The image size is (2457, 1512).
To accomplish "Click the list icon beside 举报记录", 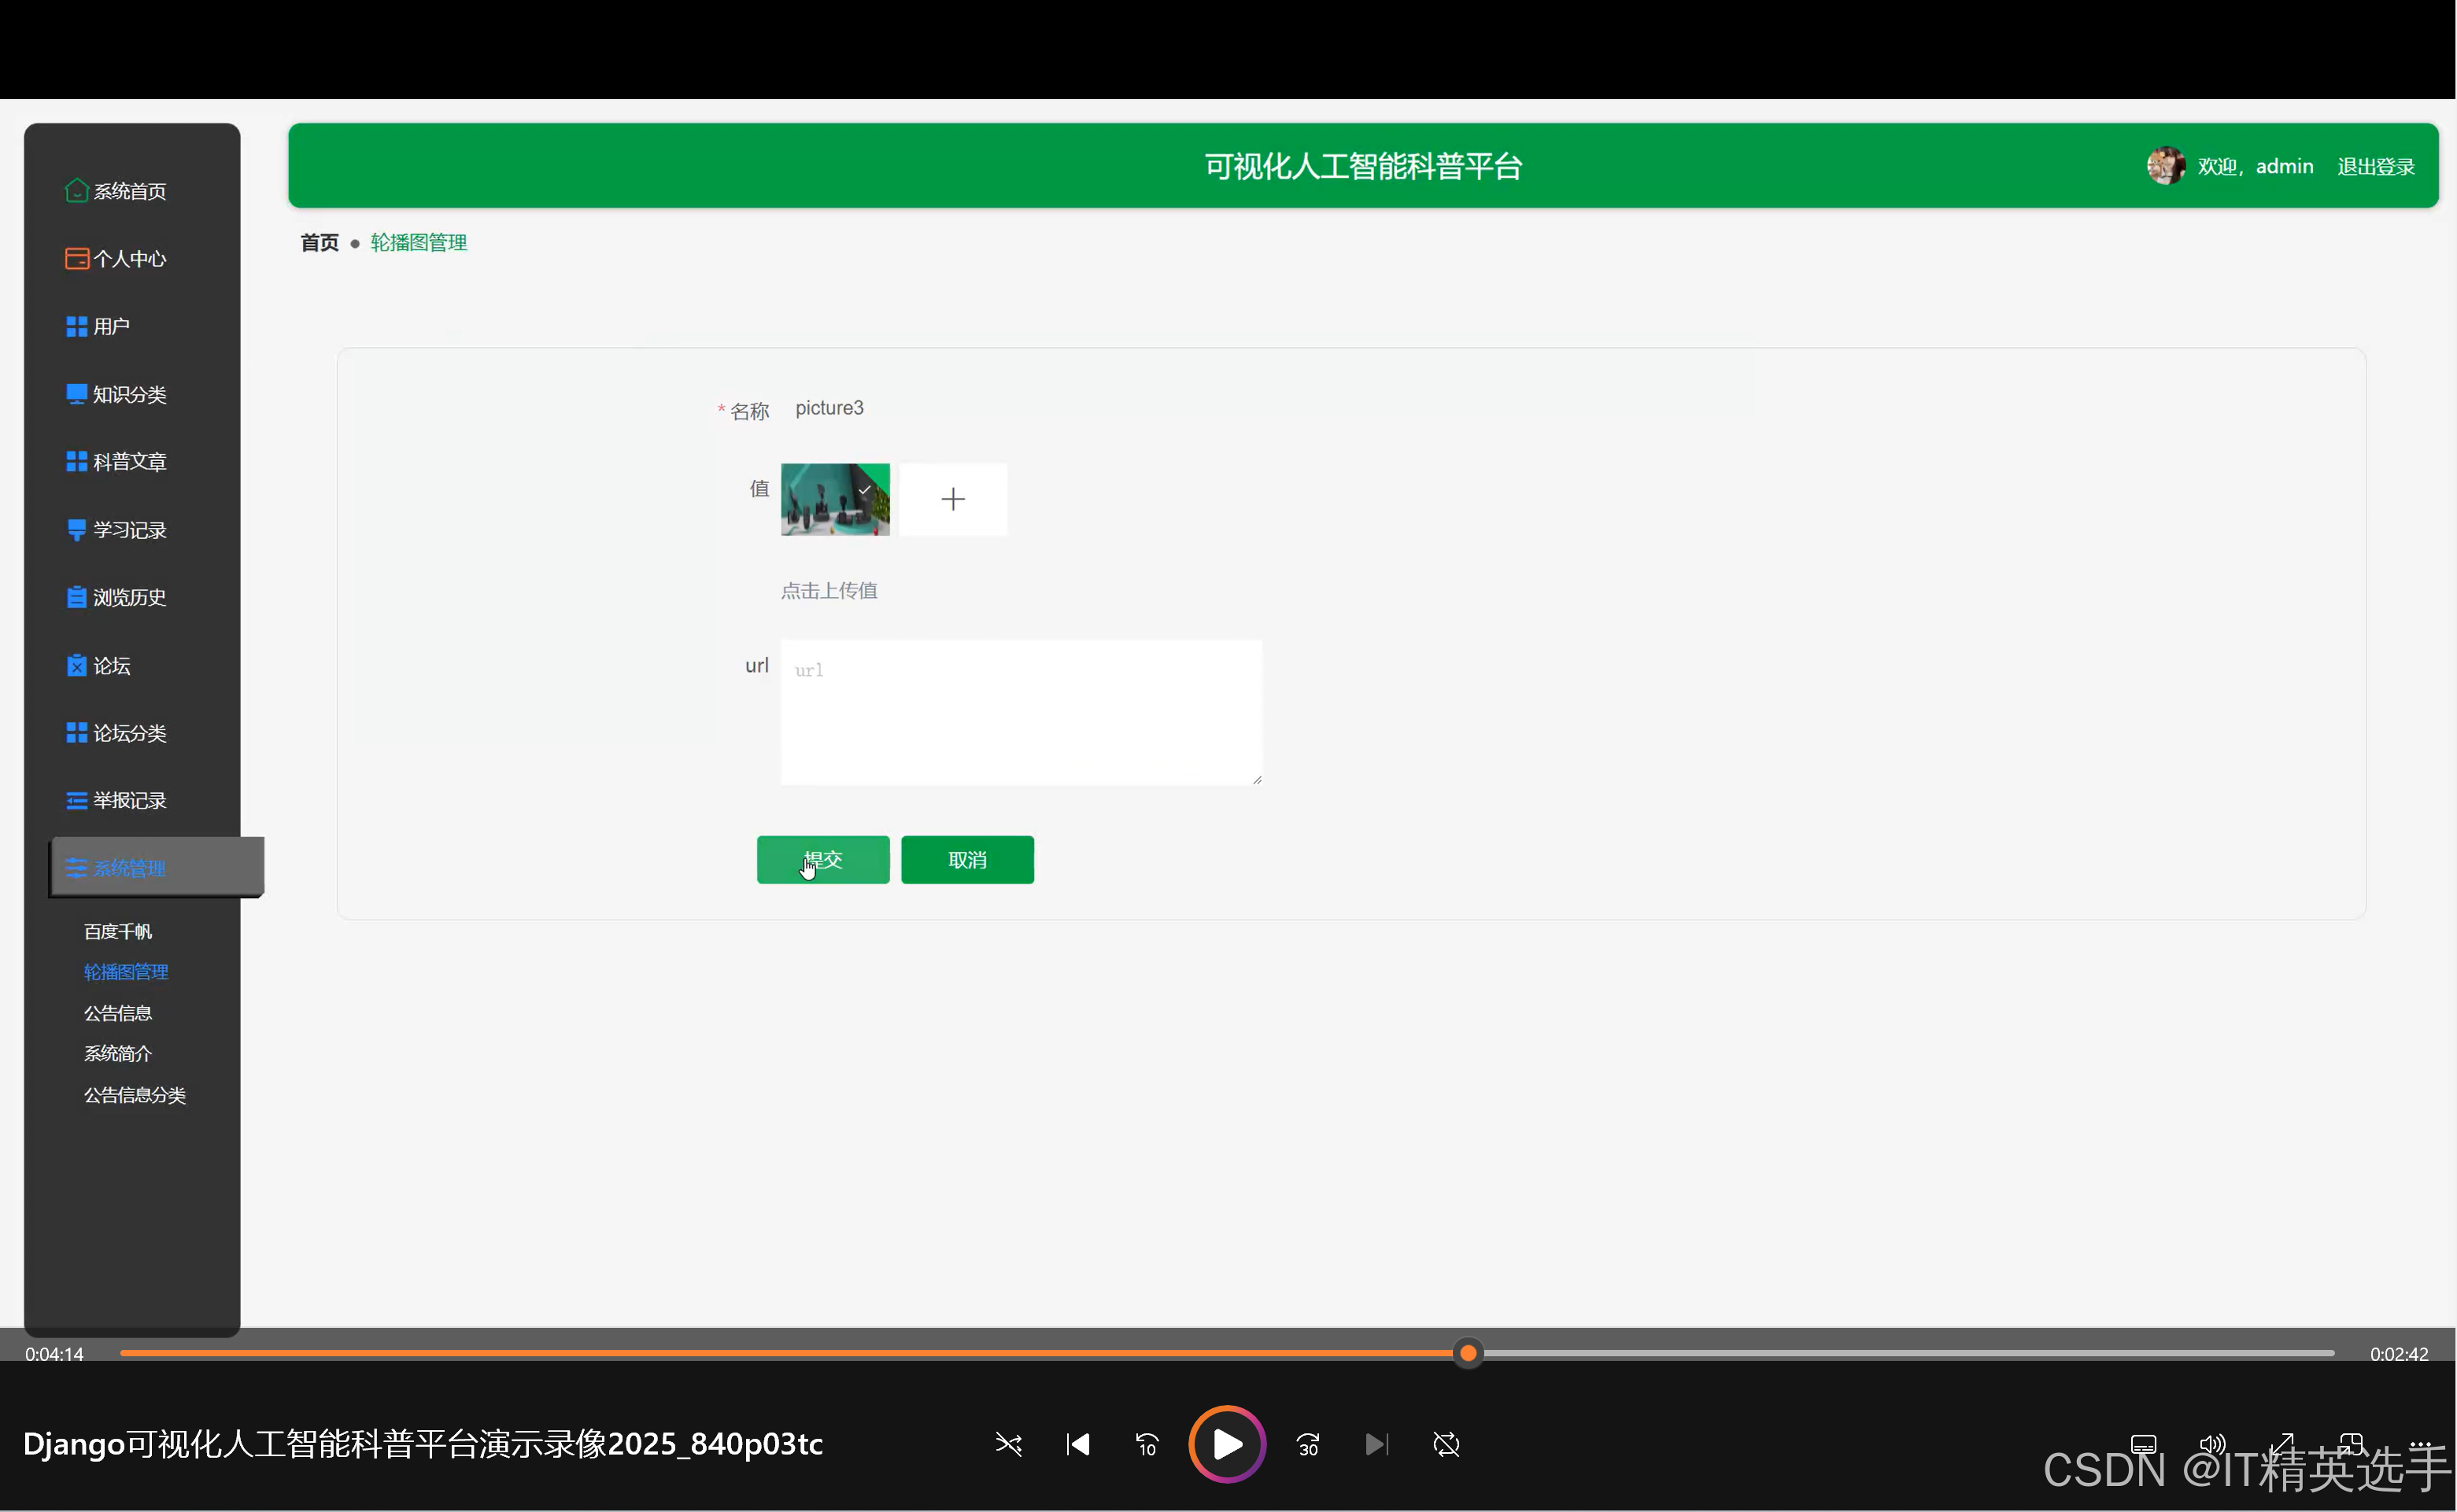I will click(x=76, y=800).
